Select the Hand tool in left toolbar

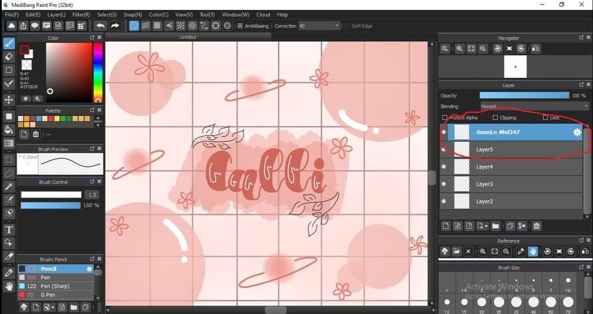click(9, 286)
